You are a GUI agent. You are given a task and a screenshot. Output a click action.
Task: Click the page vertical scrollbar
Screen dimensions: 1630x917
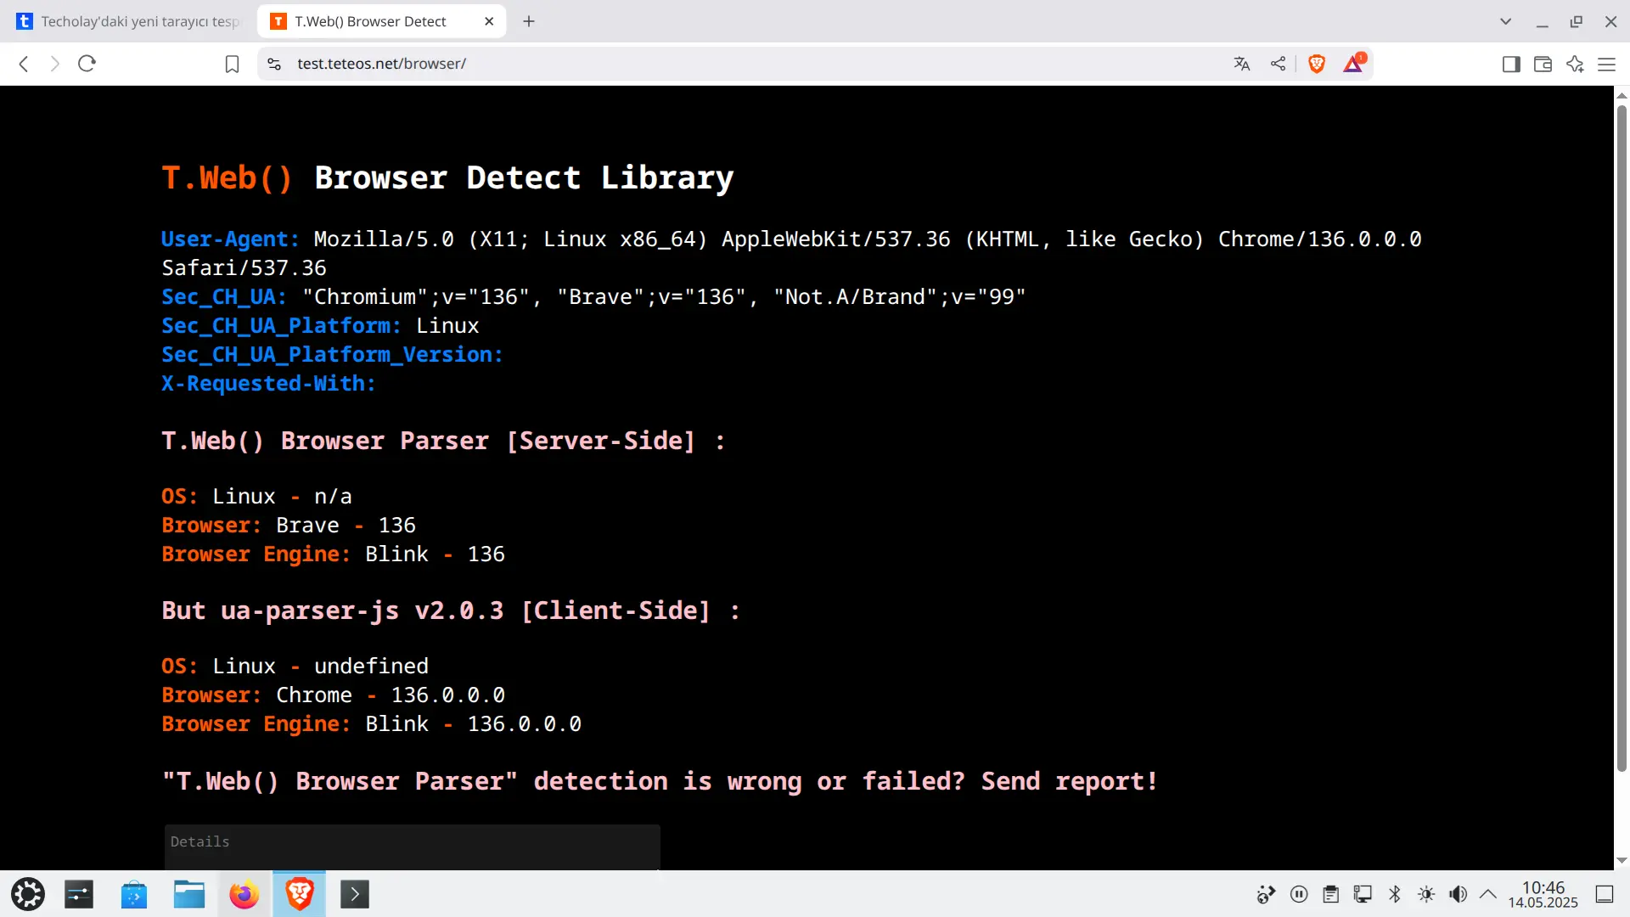(x=1622, y=437)
